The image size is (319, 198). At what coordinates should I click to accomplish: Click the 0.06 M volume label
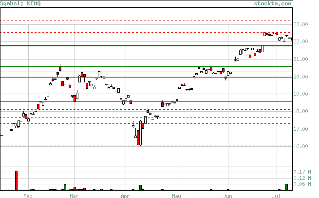coord(302,184)
